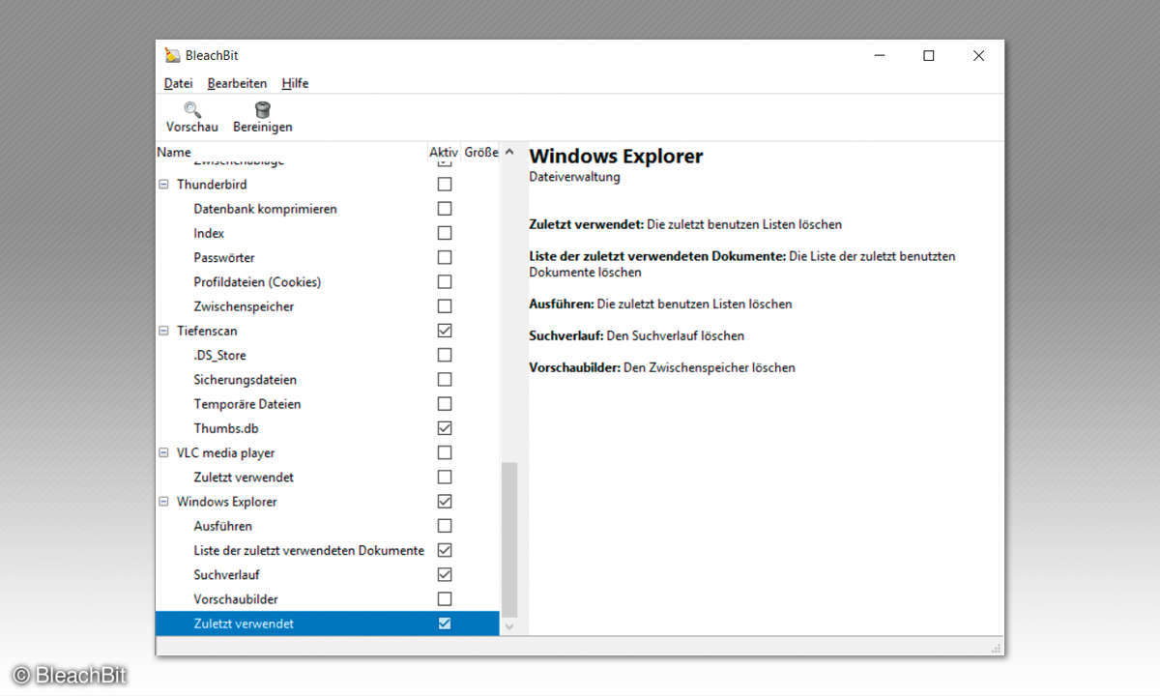Image resolution: width=1160 pixels, height=696 pixels.
Task: Enable the .DS_Store checkbox
Action: click(445, 355)
